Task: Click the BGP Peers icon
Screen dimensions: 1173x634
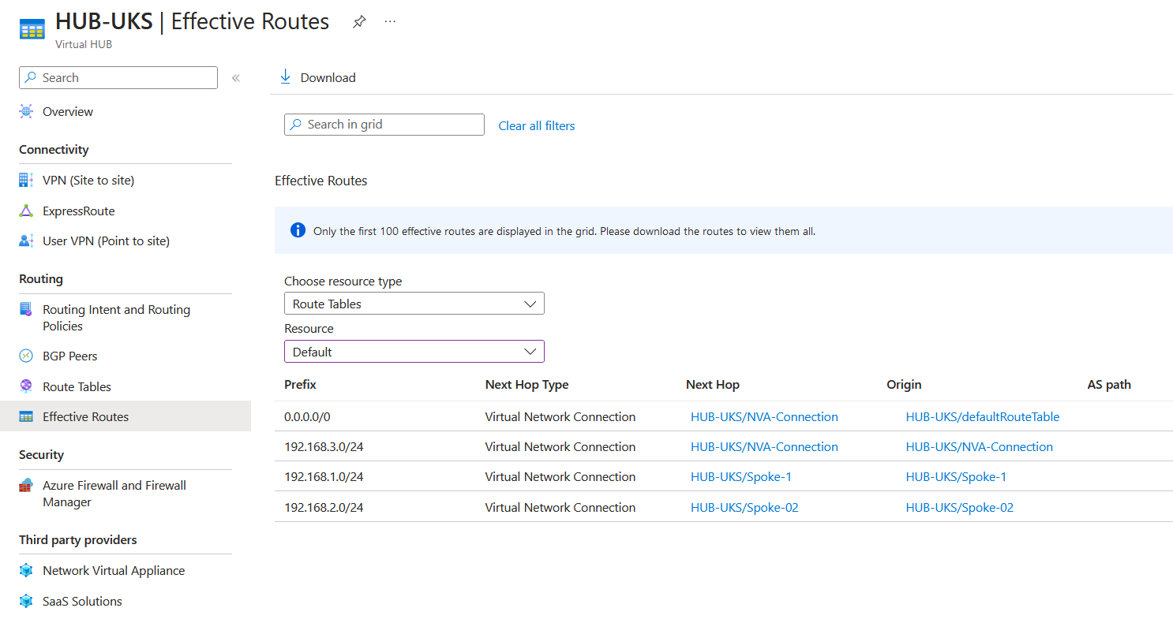Action: [26, 356]
